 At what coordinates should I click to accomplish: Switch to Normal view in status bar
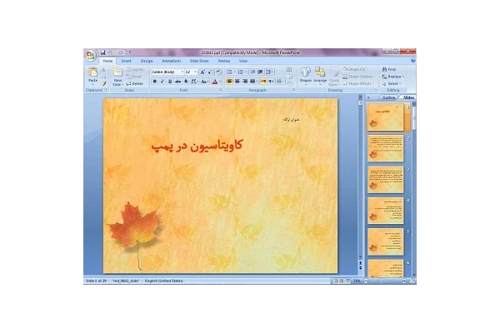point(335,281)
